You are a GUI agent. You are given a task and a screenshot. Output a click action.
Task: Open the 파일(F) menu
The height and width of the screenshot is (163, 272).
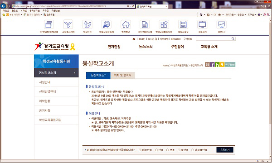tap(6, 11)
